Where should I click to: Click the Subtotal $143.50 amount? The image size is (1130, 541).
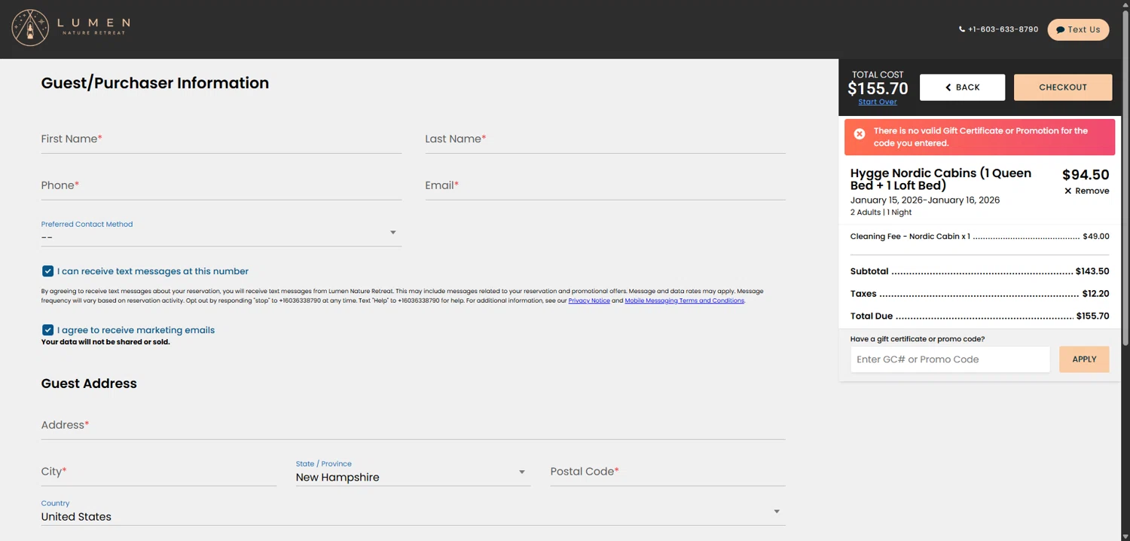(x=1092, y=271)
